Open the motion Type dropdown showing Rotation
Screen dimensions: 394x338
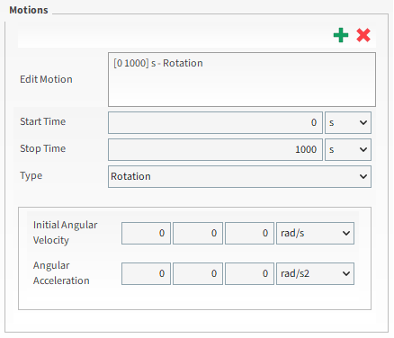pos(239,176)
